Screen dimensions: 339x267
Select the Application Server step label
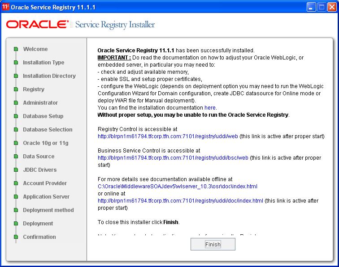tap(46, 197)
